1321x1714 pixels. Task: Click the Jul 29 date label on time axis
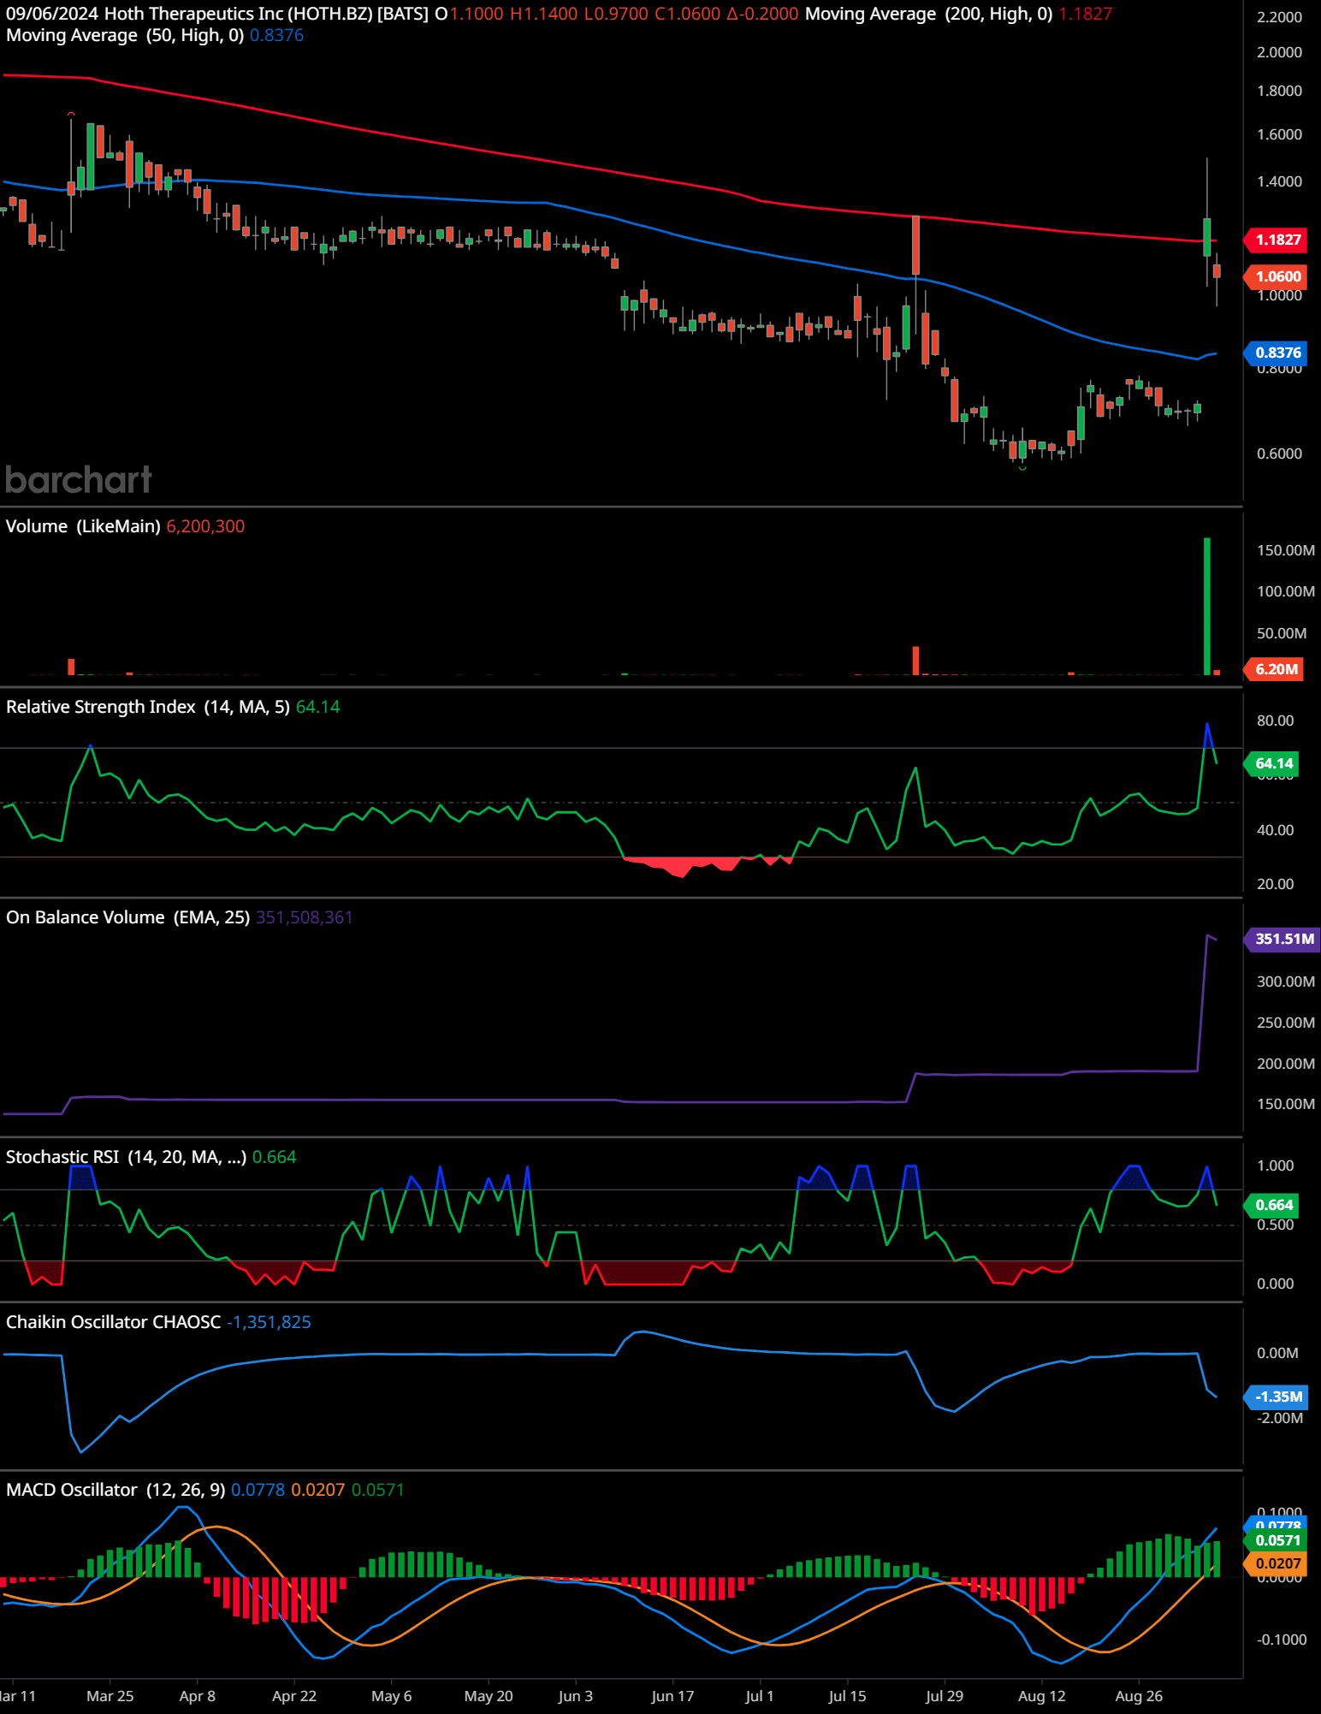click(x=945, y=1696)
